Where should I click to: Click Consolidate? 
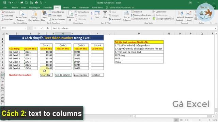click(159, 12)
